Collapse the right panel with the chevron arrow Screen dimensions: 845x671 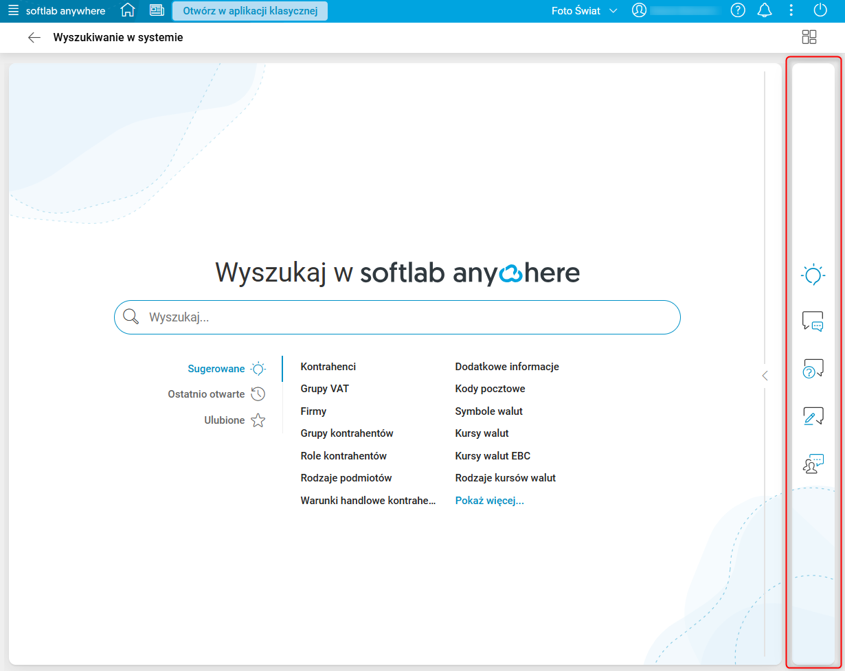coord(765,376)
